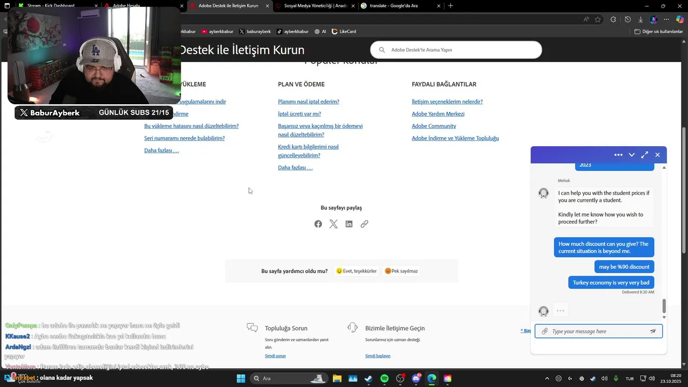Click 'Şimdi sorun' community link
688x387 pixels.
tap(275, 356)
